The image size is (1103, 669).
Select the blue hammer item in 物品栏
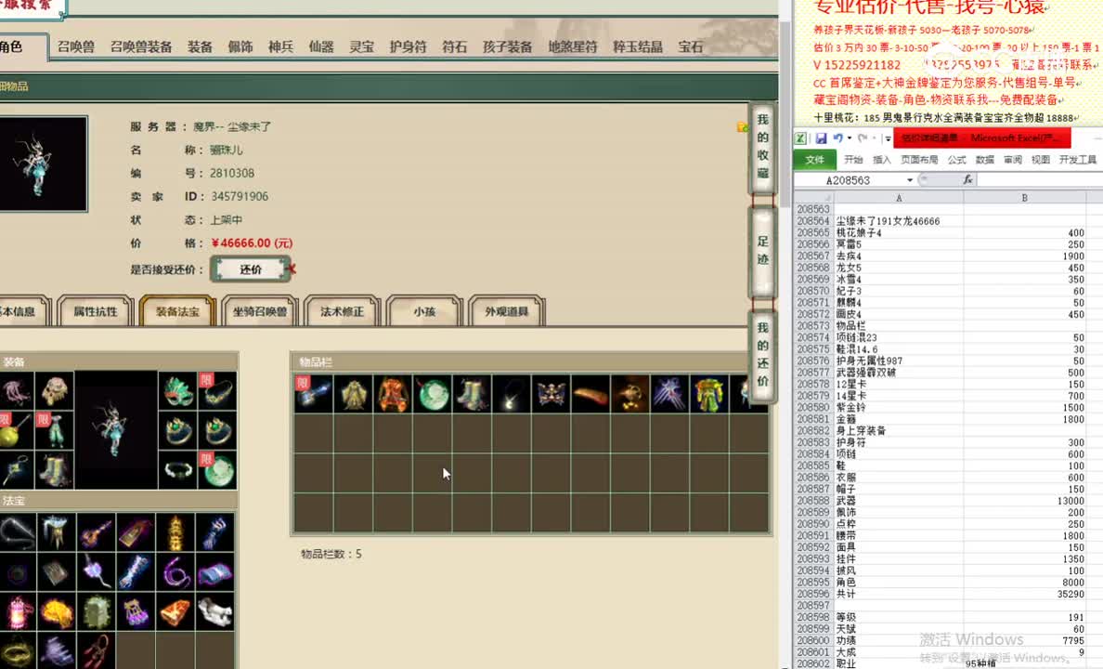click(314, 393)
